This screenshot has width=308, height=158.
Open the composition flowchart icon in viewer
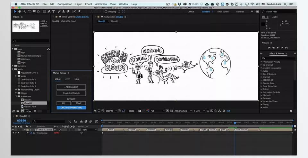(219, 111)
